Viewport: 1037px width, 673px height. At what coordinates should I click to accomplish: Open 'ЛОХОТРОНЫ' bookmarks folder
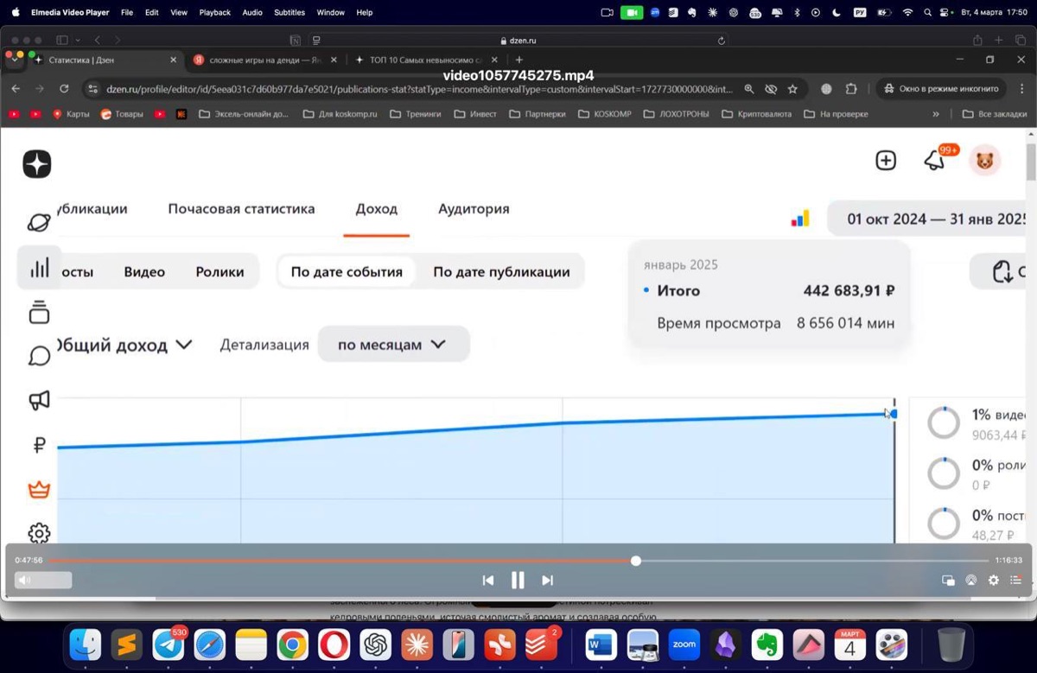coord(677,114)
